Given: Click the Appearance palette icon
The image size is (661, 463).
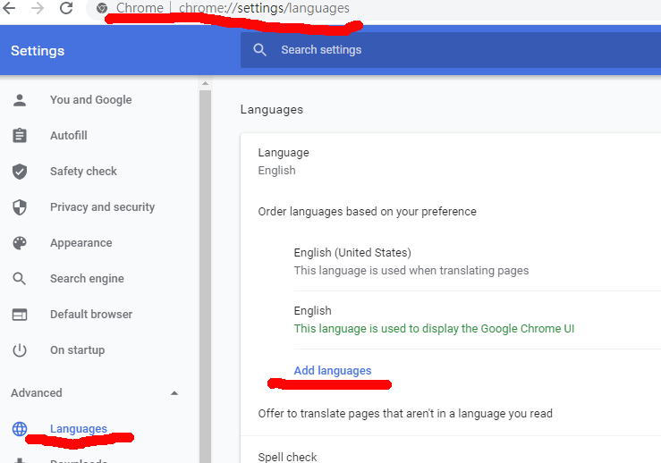Looking at the screenshot, I should (20, 243).
